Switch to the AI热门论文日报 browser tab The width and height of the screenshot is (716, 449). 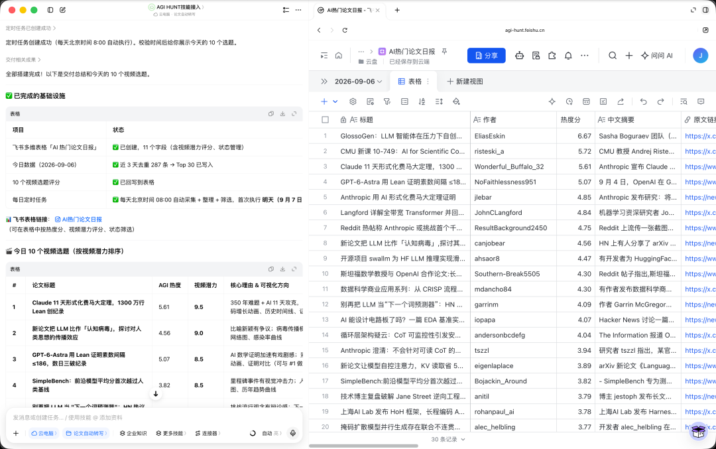click(x=349, y=10)
